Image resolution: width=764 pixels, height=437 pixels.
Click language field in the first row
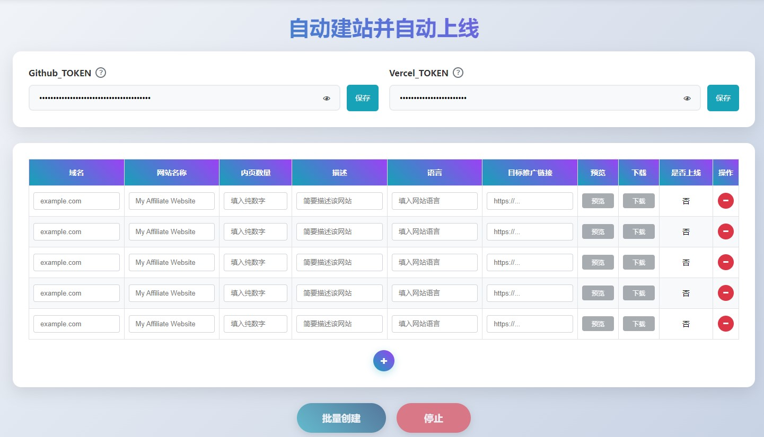[x=435, y=201]
